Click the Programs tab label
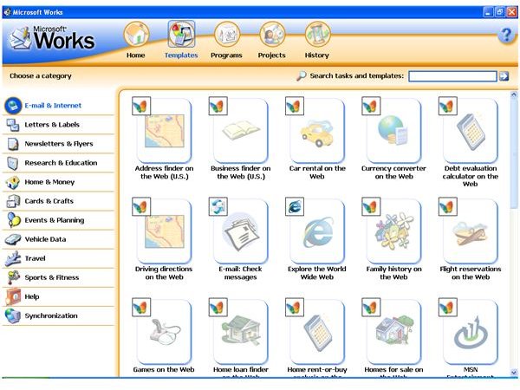The height and width of the screenshot is (390, 520). [226, 55]
